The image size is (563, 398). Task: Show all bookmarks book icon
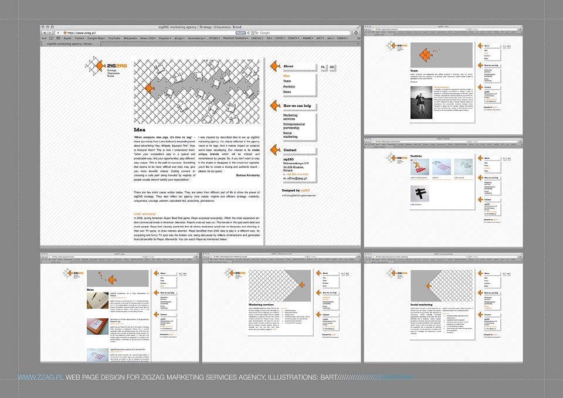(x=52, y=38)
